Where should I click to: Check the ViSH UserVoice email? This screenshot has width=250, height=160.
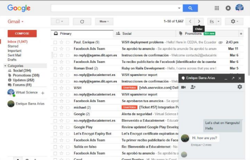(x=55, y=88)
